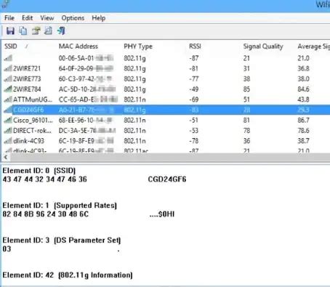Click the signal icon beside ATTMunUG...
The image size is (330, 287).
click(x=8, y=100)
